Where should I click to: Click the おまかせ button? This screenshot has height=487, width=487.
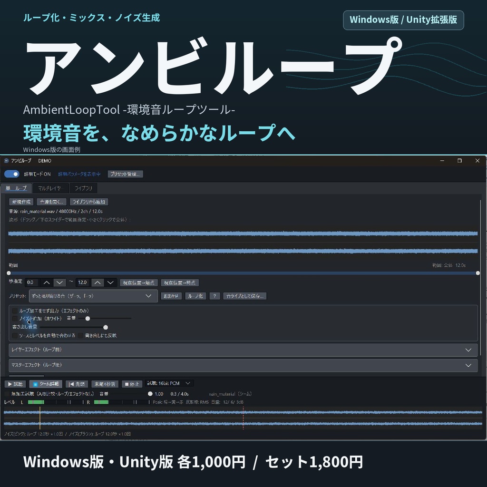171,296
